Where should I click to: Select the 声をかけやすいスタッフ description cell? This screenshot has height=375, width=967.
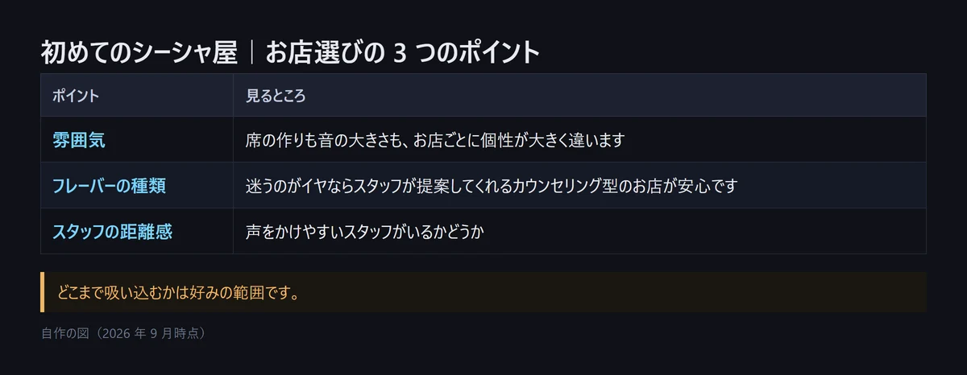[x=579, y=232]
